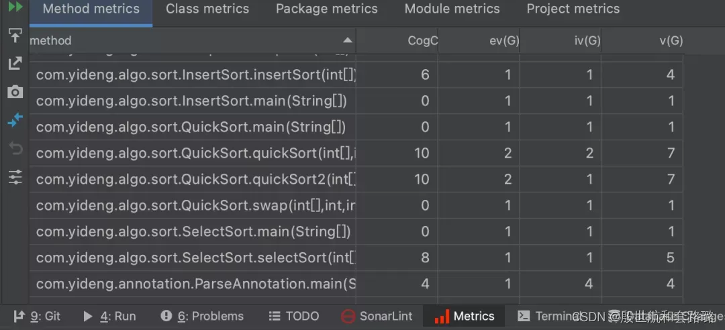Open the Module metrics tab

click(452, 9)
